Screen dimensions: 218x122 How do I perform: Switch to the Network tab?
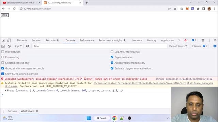click(x=137, y=40)
